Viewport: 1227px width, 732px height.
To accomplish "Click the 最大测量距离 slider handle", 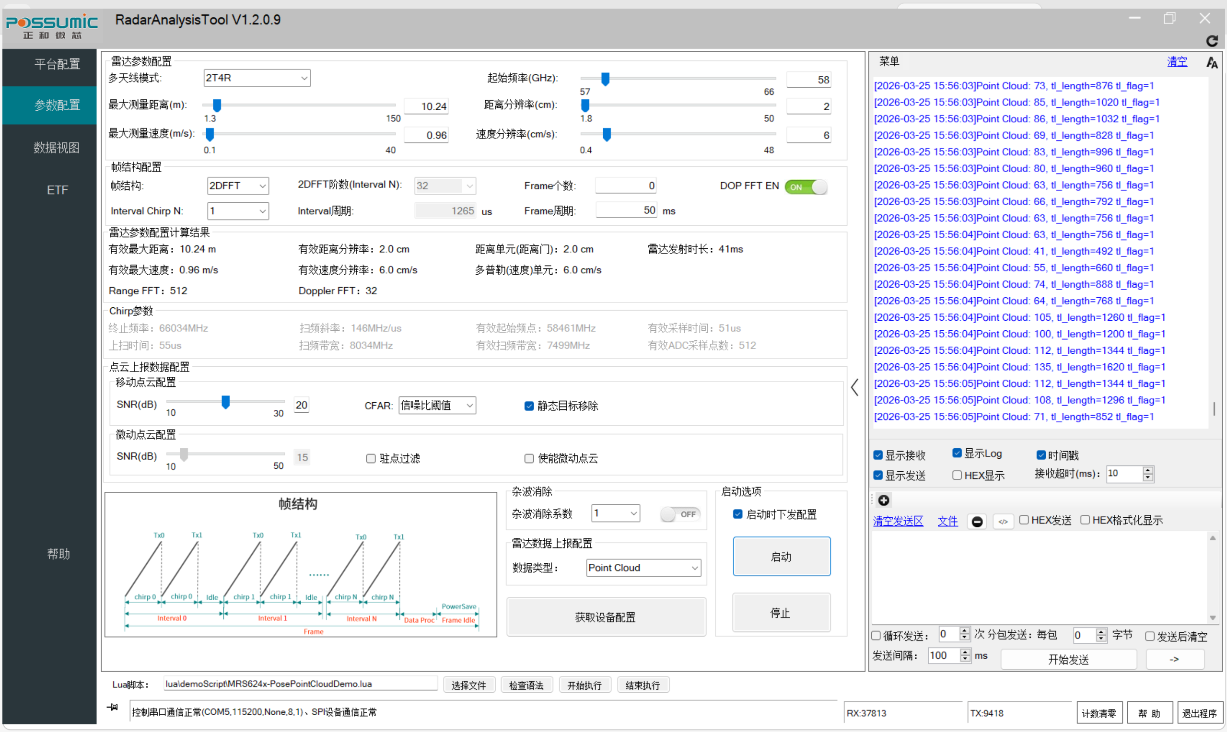I will pyautogui.click(x=217, y=105).
